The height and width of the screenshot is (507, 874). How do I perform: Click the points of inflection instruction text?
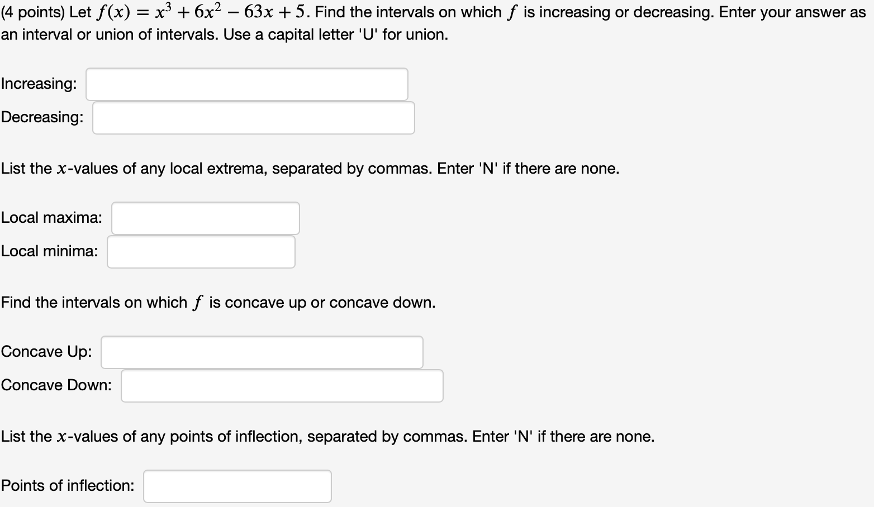327,436
